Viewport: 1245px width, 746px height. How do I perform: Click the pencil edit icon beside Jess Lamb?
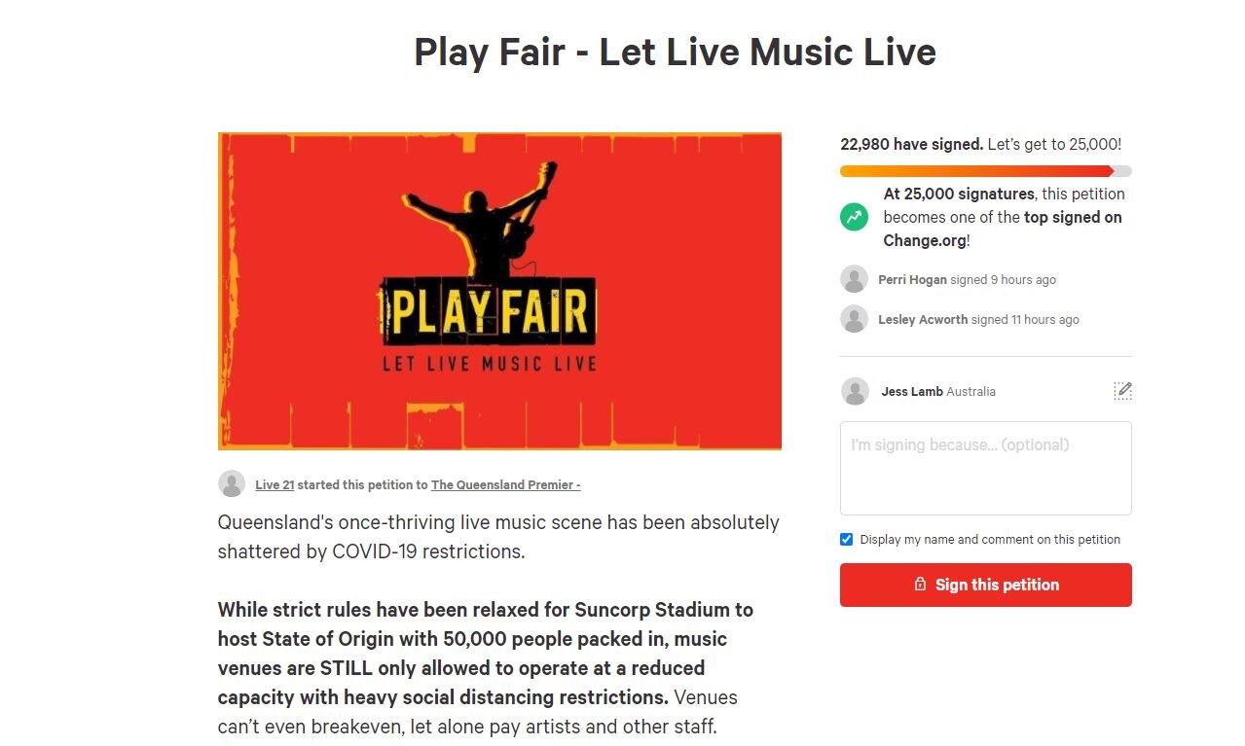tap(1121, 390)
